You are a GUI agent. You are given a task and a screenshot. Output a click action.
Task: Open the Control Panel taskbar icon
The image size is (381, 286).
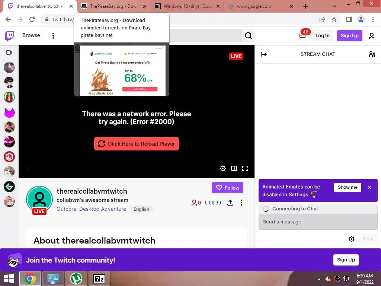(53, 279)
